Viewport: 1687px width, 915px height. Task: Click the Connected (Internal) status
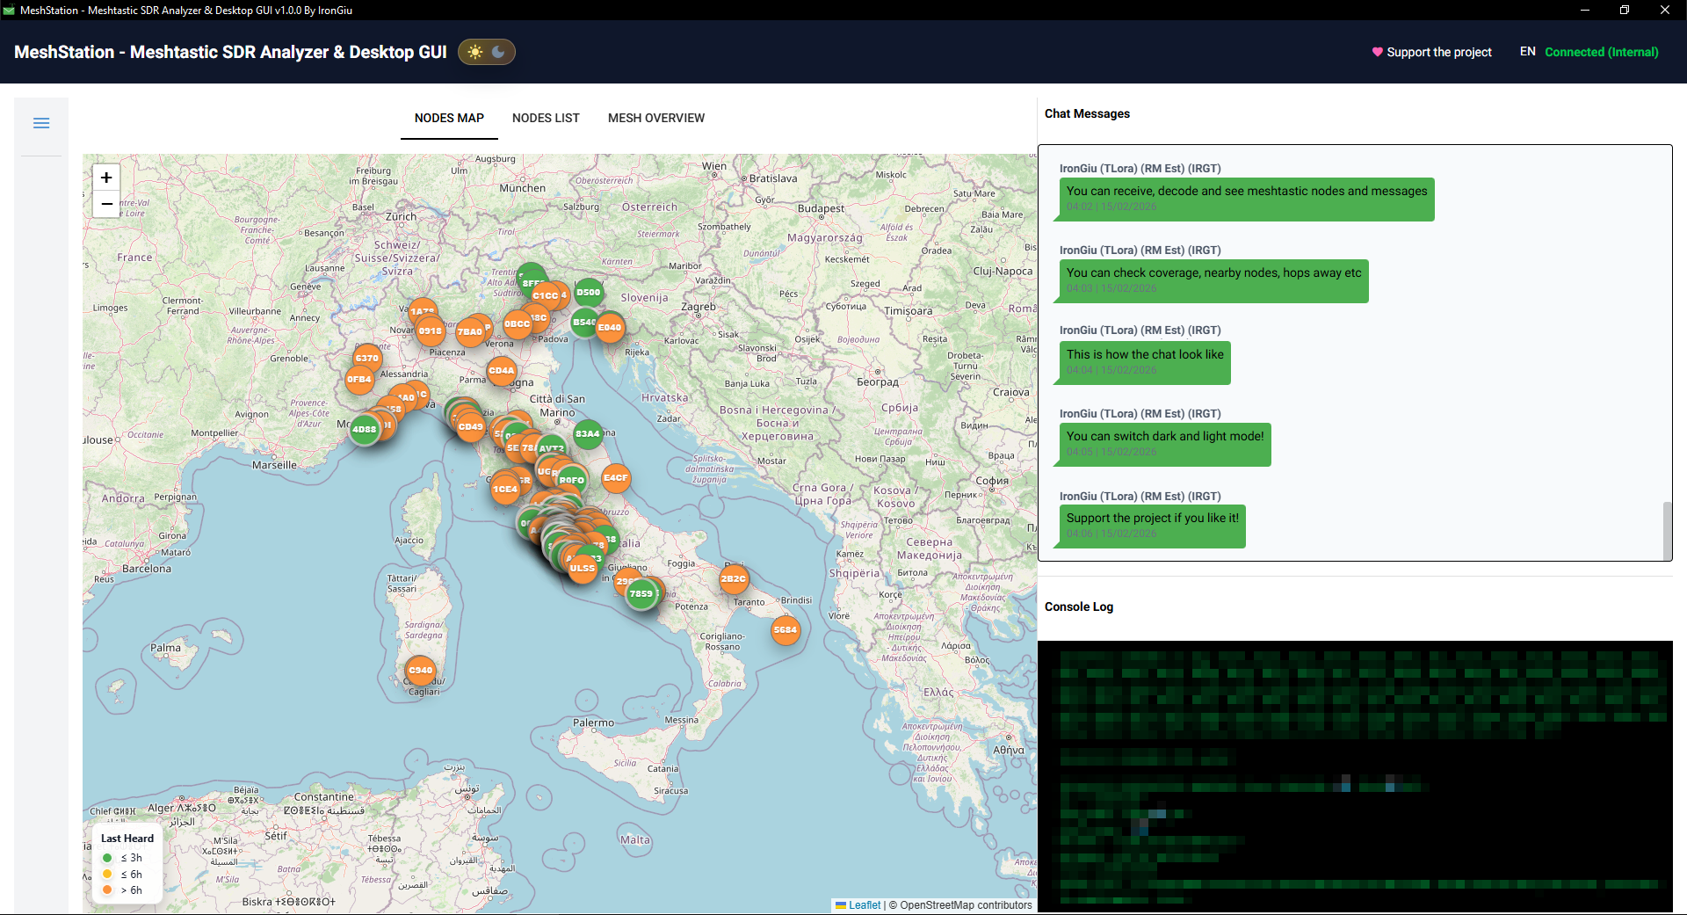click(x=1602, y=52)
